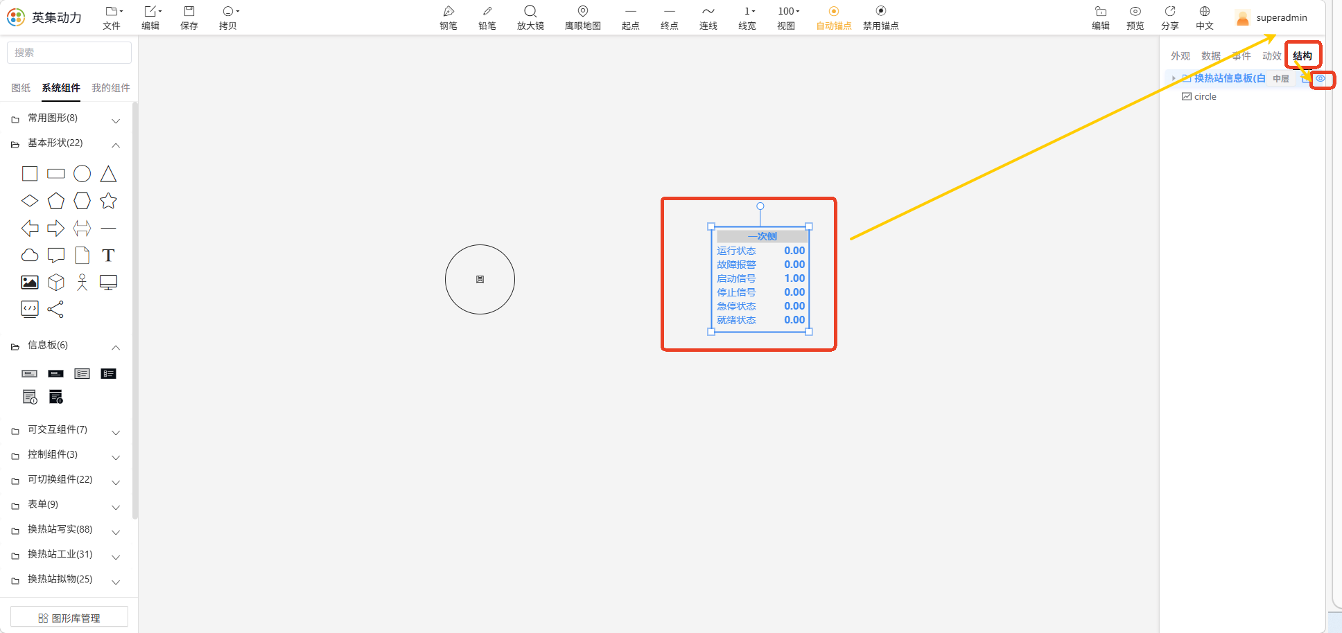Choose the 连线 line type tool

tap(708, 18)
